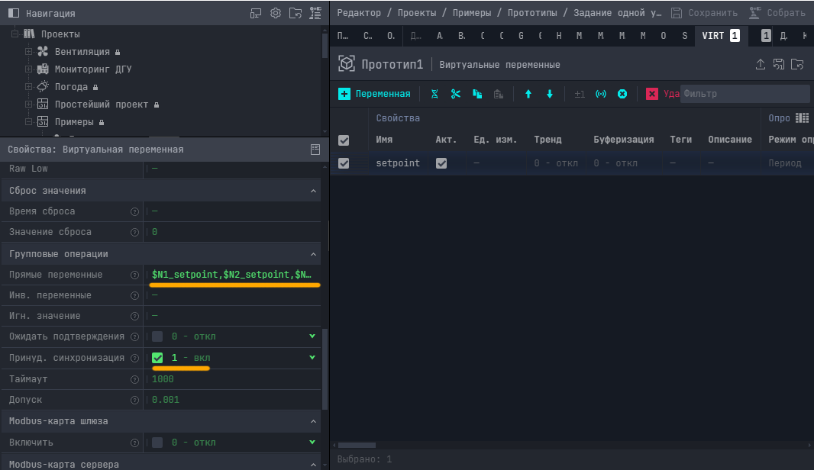The image size is (814, 470).
Task: Toggle the Акт. checkbox for setpoint
Action: 441,163
